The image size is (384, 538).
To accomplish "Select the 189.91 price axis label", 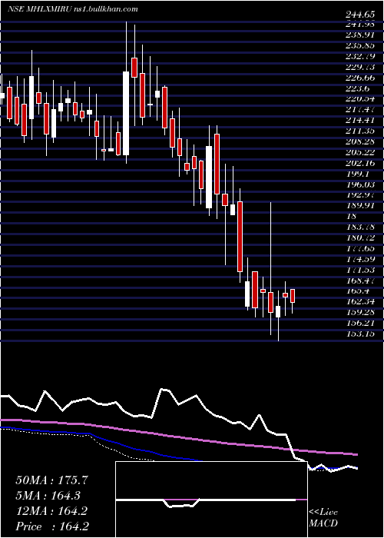I will coord(360,205).
